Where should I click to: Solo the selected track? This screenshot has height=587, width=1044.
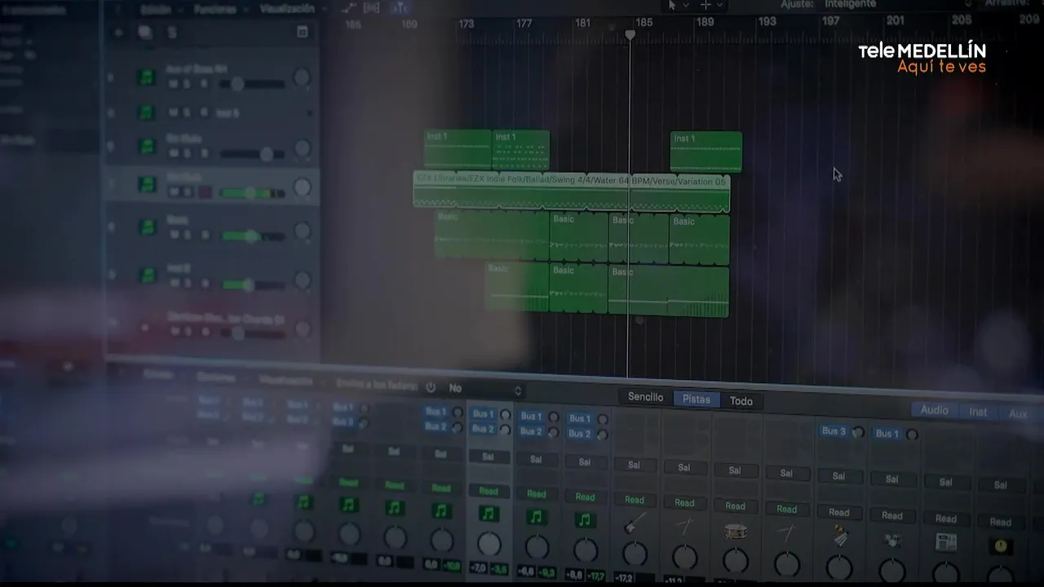tap(187, 192)
